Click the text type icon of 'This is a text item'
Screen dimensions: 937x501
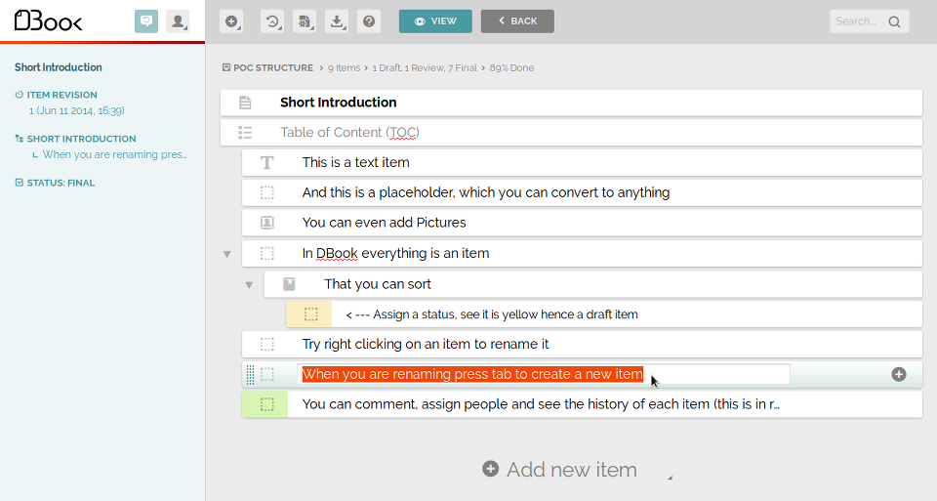point(267,163)
